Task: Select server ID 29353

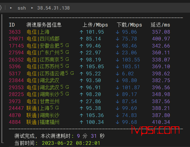Action: click(16, 87)
